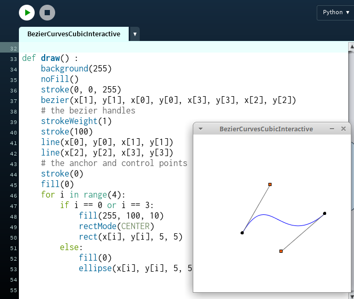Click the lower orange control point square

[281, 251]
